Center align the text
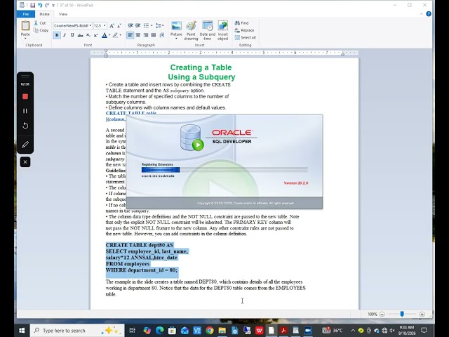Viewport: 449px width, 337px height. pos(138,35)
